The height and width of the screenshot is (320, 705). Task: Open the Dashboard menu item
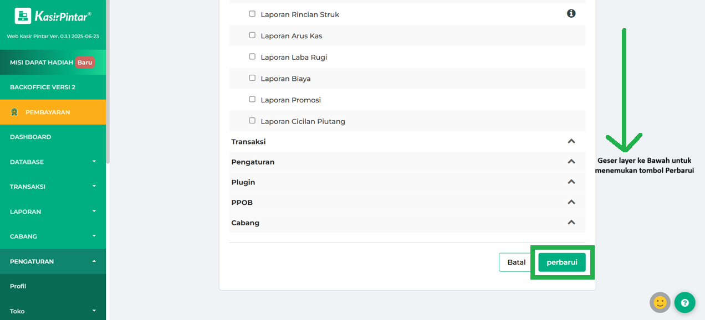[x=30, y=137]
